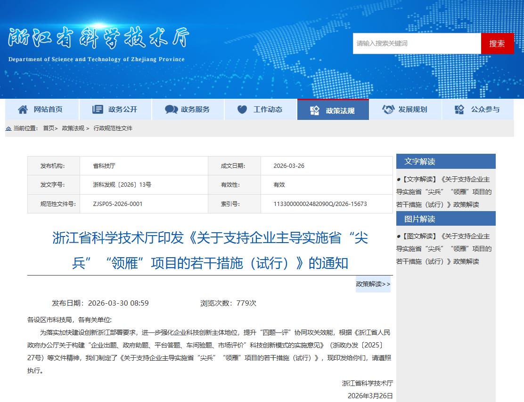Click 行政规范性文件 breadcrumb link
524x402 pixels.
(113, 128)
